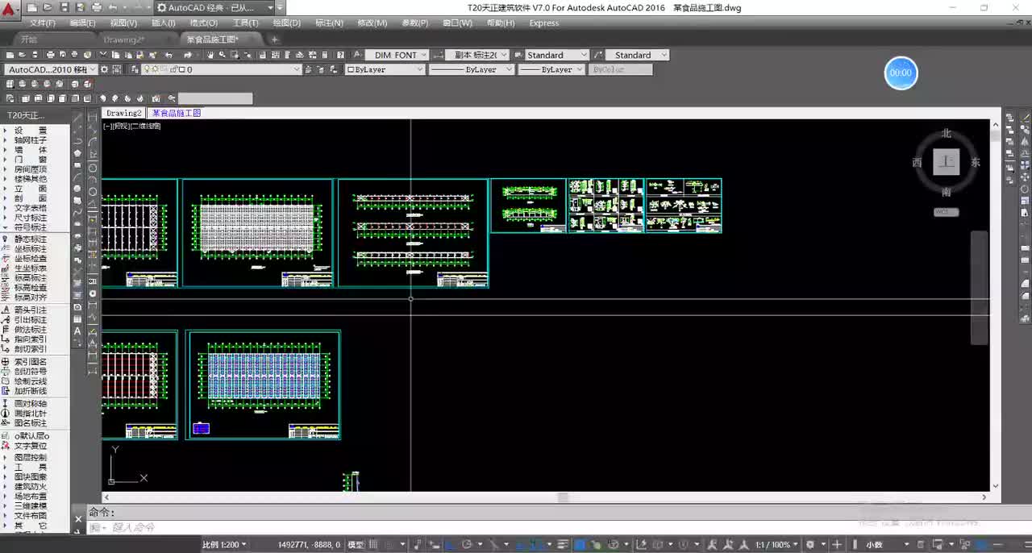Switch to the 某食品施工图 inner document tab
The image size is (1032, 553).
176,113
